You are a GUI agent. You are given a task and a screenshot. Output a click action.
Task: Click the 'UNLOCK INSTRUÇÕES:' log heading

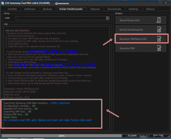pos(17,31)
